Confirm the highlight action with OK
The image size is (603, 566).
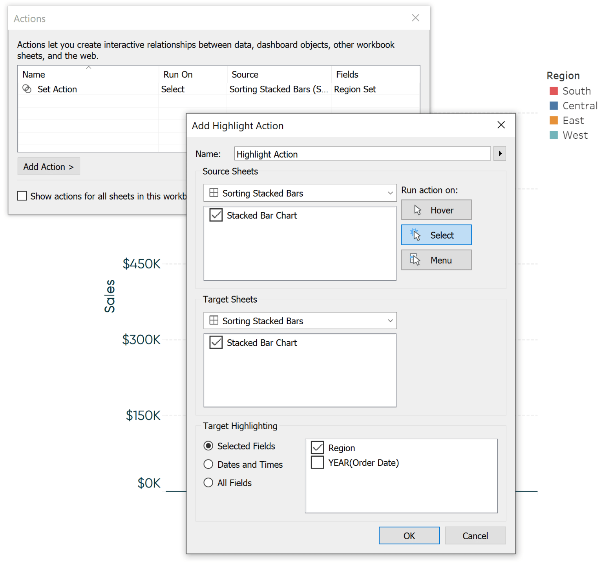coord(409,535)
